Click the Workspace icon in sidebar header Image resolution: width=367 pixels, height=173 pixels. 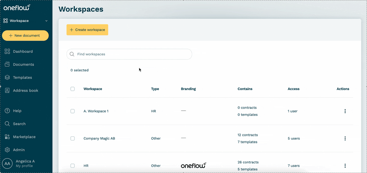pos(6,21)
